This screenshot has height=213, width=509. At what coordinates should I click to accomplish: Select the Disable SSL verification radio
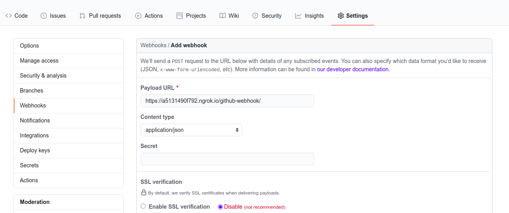[x=220, y=207]
